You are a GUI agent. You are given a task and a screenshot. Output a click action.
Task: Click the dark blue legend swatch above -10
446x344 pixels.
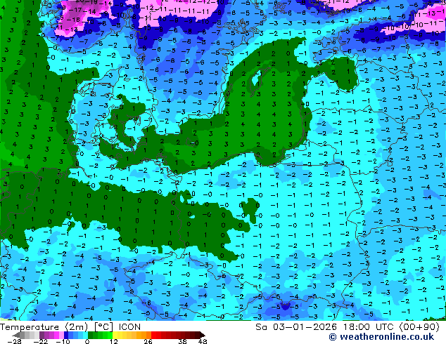[x=66, y=335]
